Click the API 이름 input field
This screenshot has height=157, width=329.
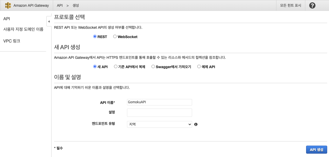[x=160, y=102]
